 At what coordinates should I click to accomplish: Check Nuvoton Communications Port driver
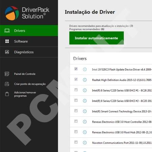(x=76, y=142)
